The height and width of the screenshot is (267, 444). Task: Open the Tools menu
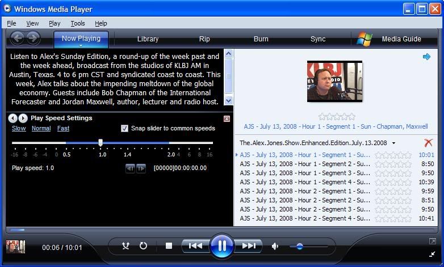pos(78,23)
